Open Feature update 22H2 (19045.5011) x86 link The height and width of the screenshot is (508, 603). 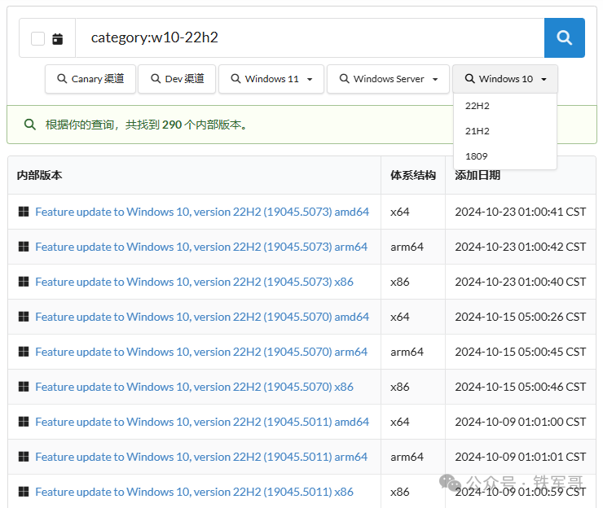[194, 492]
